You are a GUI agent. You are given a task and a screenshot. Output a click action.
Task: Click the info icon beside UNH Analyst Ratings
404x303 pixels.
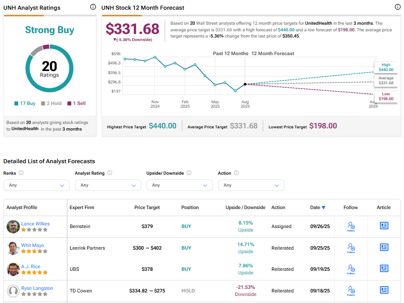coord(93,7)
